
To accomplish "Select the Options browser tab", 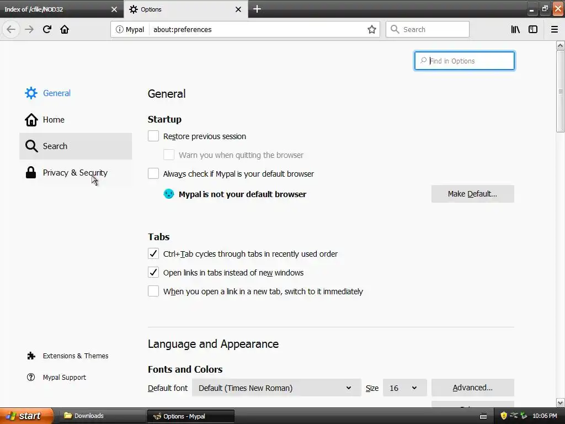I will pos(185,9).
